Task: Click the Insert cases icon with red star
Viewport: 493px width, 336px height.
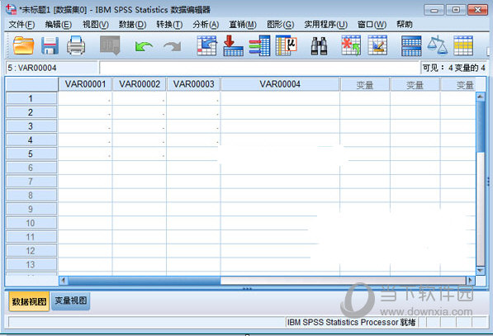Action: [351, 45]
